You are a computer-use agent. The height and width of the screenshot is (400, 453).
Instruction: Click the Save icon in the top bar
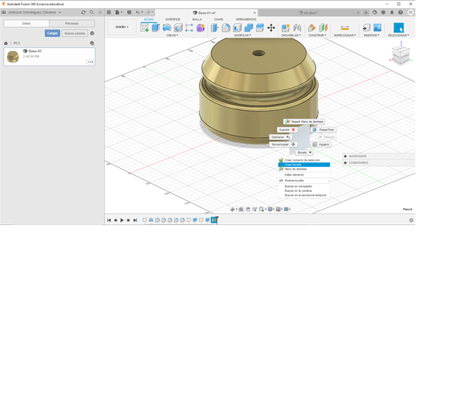point(129,12)
